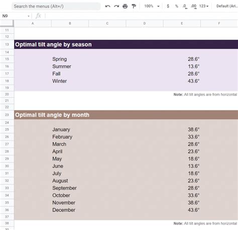This screenshot has width=238, height=230.
Task: Click the Increase decimal places icon
Action: 193,7
